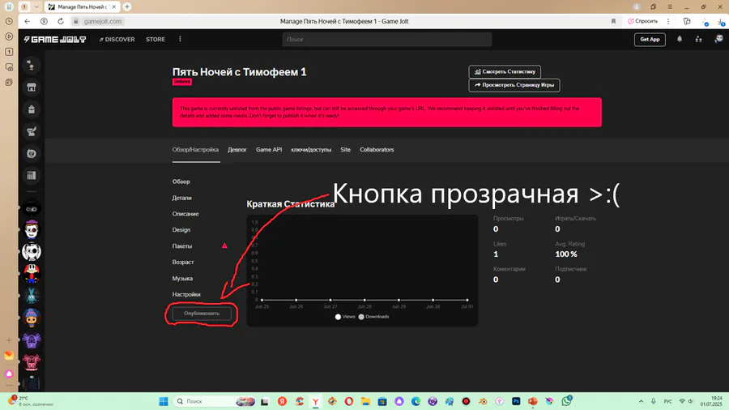Click the Опубликовать button
Viewport: 729px width, 410px height.
(x=202, y=314)
